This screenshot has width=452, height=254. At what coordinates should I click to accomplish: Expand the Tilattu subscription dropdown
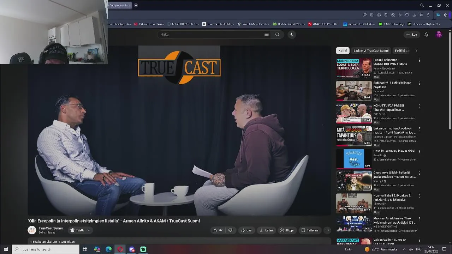[80, 230]
